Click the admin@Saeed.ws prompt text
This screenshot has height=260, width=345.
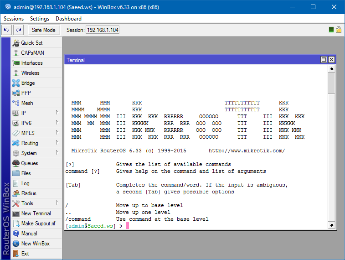click(91, 226)
